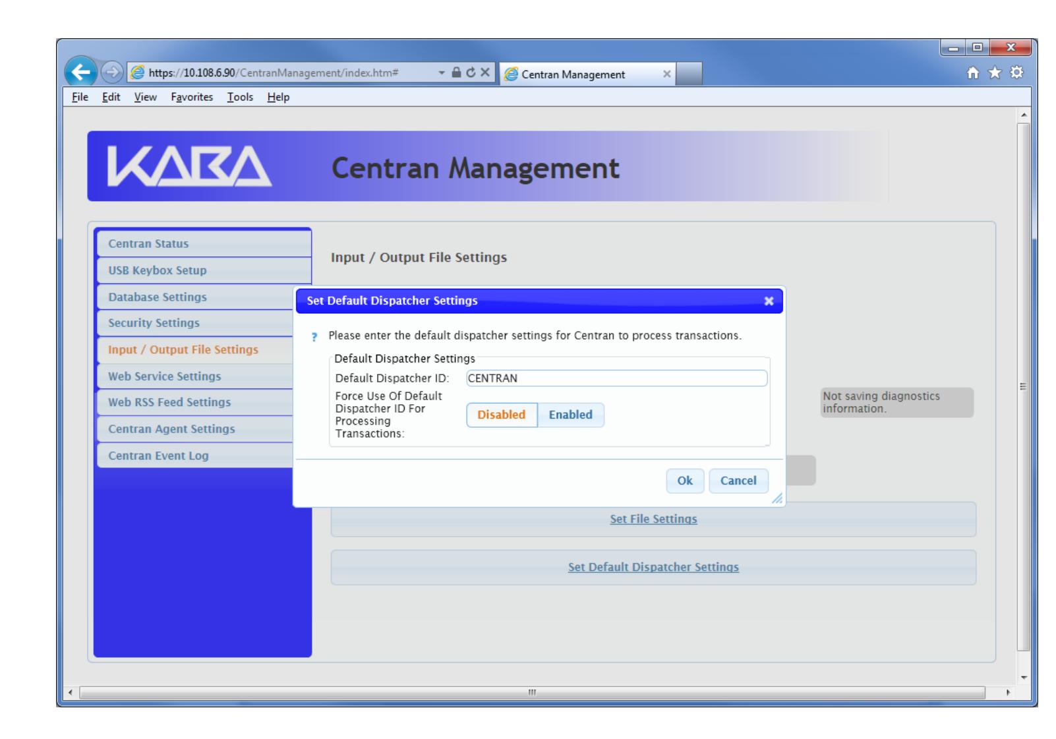Confirm dialog with Ok button
The width and height of the screenshot is (1056, 739).
tap(685, 481)
